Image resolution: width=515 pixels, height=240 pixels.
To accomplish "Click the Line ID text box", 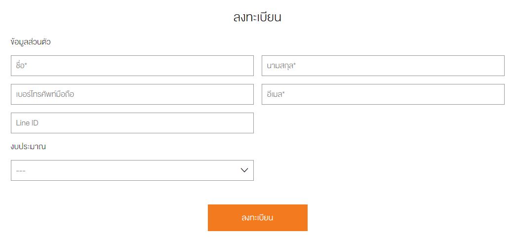I will pyautogui.click(x=132, y=123).
